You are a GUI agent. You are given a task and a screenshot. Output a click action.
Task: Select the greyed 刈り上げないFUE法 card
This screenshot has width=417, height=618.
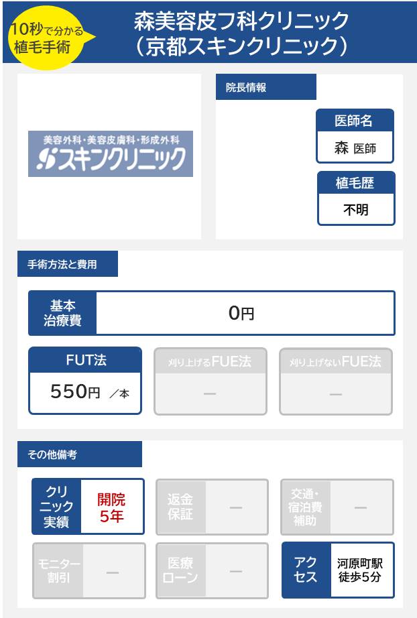click(335, 381)
